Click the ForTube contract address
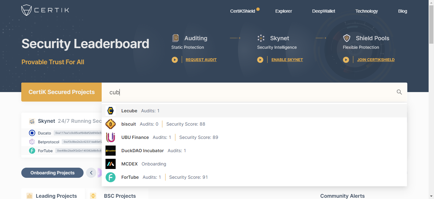Screen dimensions: 434x199 click(78, 151)
